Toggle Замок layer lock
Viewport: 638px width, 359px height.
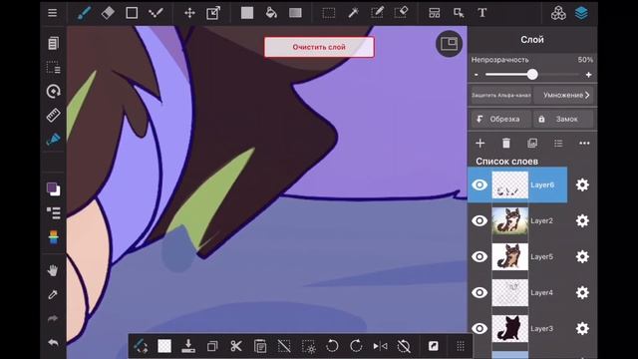[x=563, y=119]
